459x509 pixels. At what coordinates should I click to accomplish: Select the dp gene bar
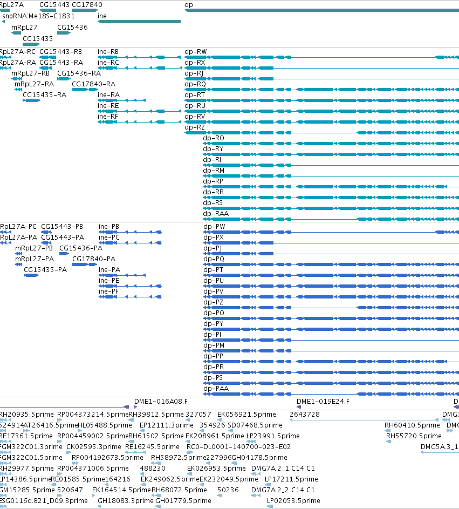pos(321,10)
